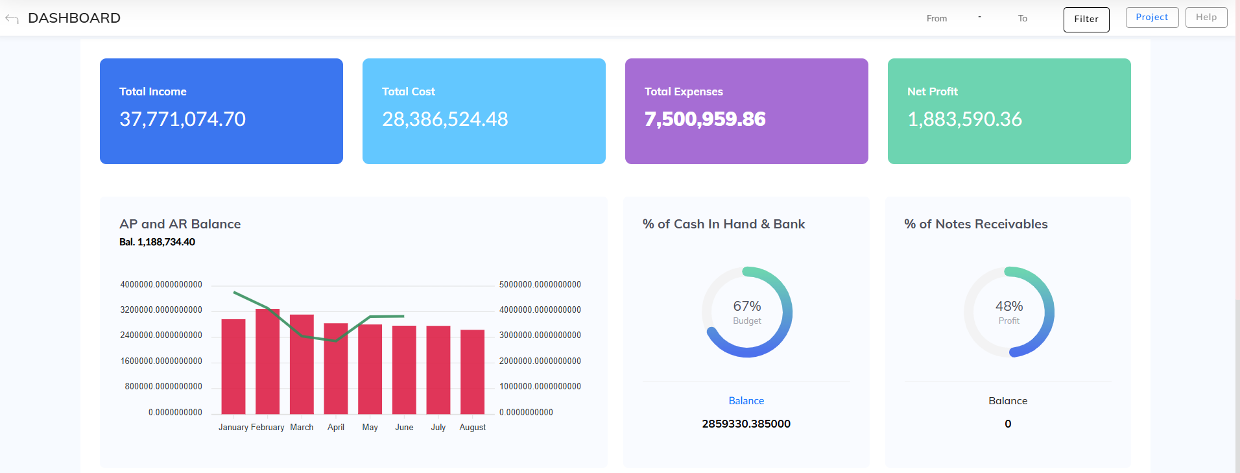This screenshot has height=473, width=1240.
Task: Click the back arrow icon beside DASHBOARD
Action: pyautogui.click(x=12, y=19)
